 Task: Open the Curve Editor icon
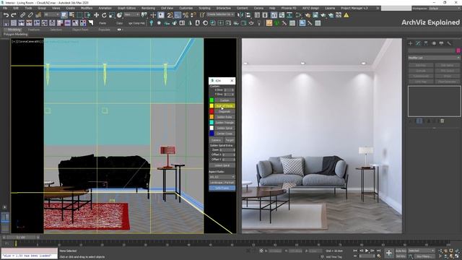pyautogui.click(x=282, y=14)
